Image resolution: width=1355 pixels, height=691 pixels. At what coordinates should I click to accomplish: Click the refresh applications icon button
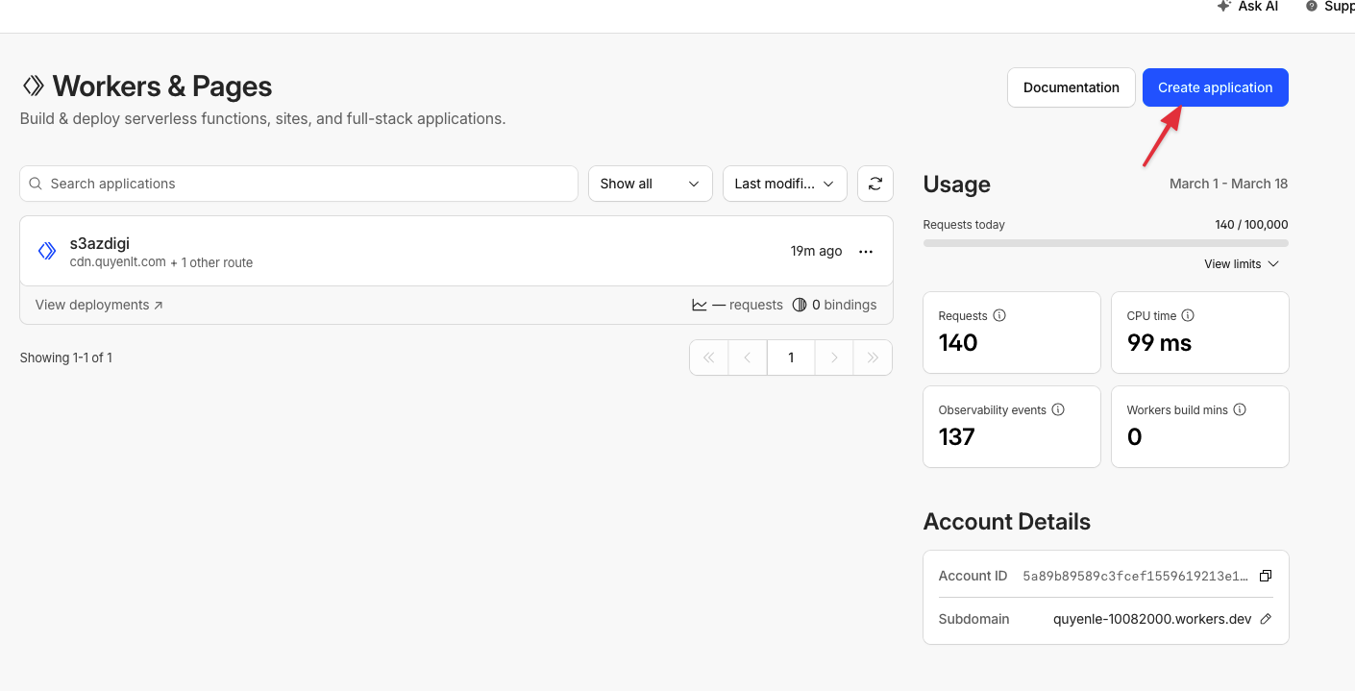875,184
